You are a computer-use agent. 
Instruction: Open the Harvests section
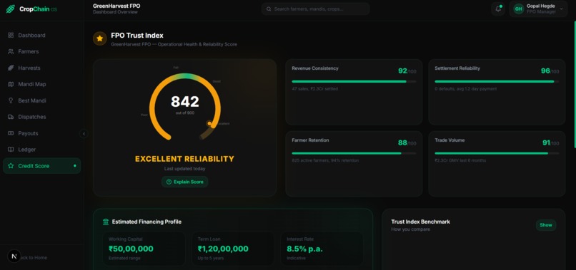click(41, 68)
